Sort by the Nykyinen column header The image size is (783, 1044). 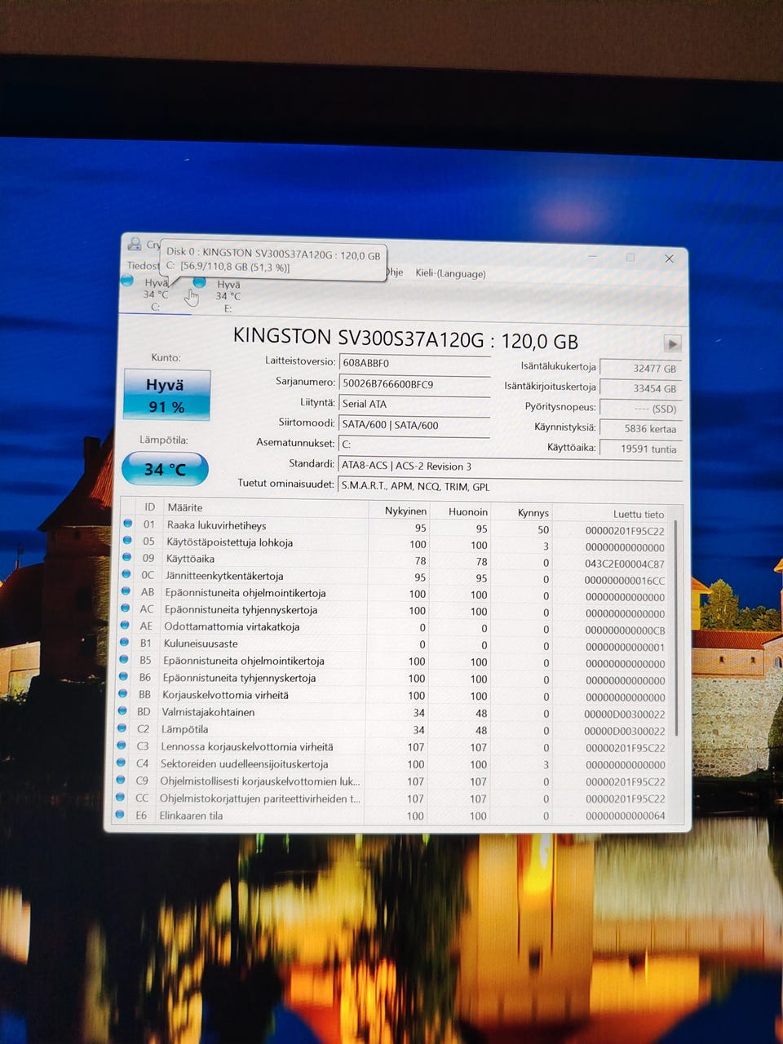point(405,511)
